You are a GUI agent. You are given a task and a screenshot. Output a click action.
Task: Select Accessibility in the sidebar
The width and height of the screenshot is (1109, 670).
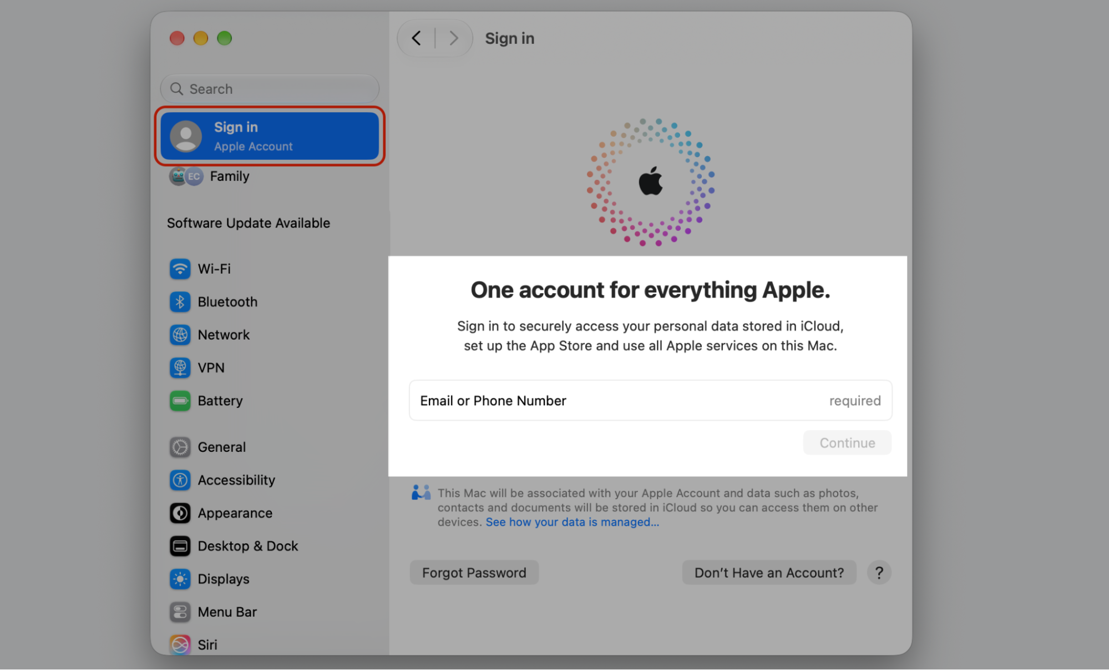tap(270, 480)
